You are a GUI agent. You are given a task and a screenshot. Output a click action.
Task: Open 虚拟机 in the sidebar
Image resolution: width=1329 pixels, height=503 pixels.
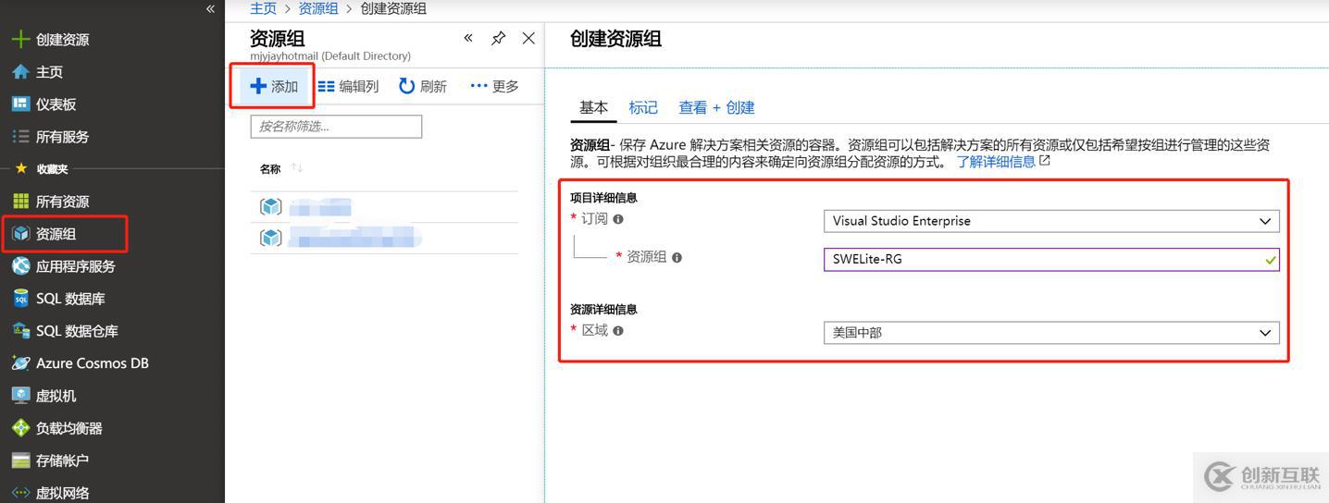(56, 396)
